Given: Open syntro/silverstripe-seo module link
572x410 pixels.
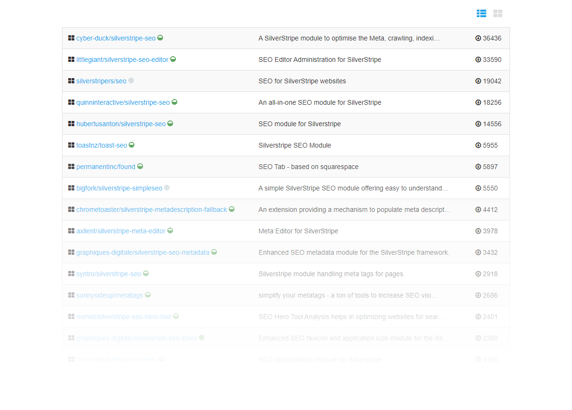Looking at the screenshot, I should (x=109, y=274).
